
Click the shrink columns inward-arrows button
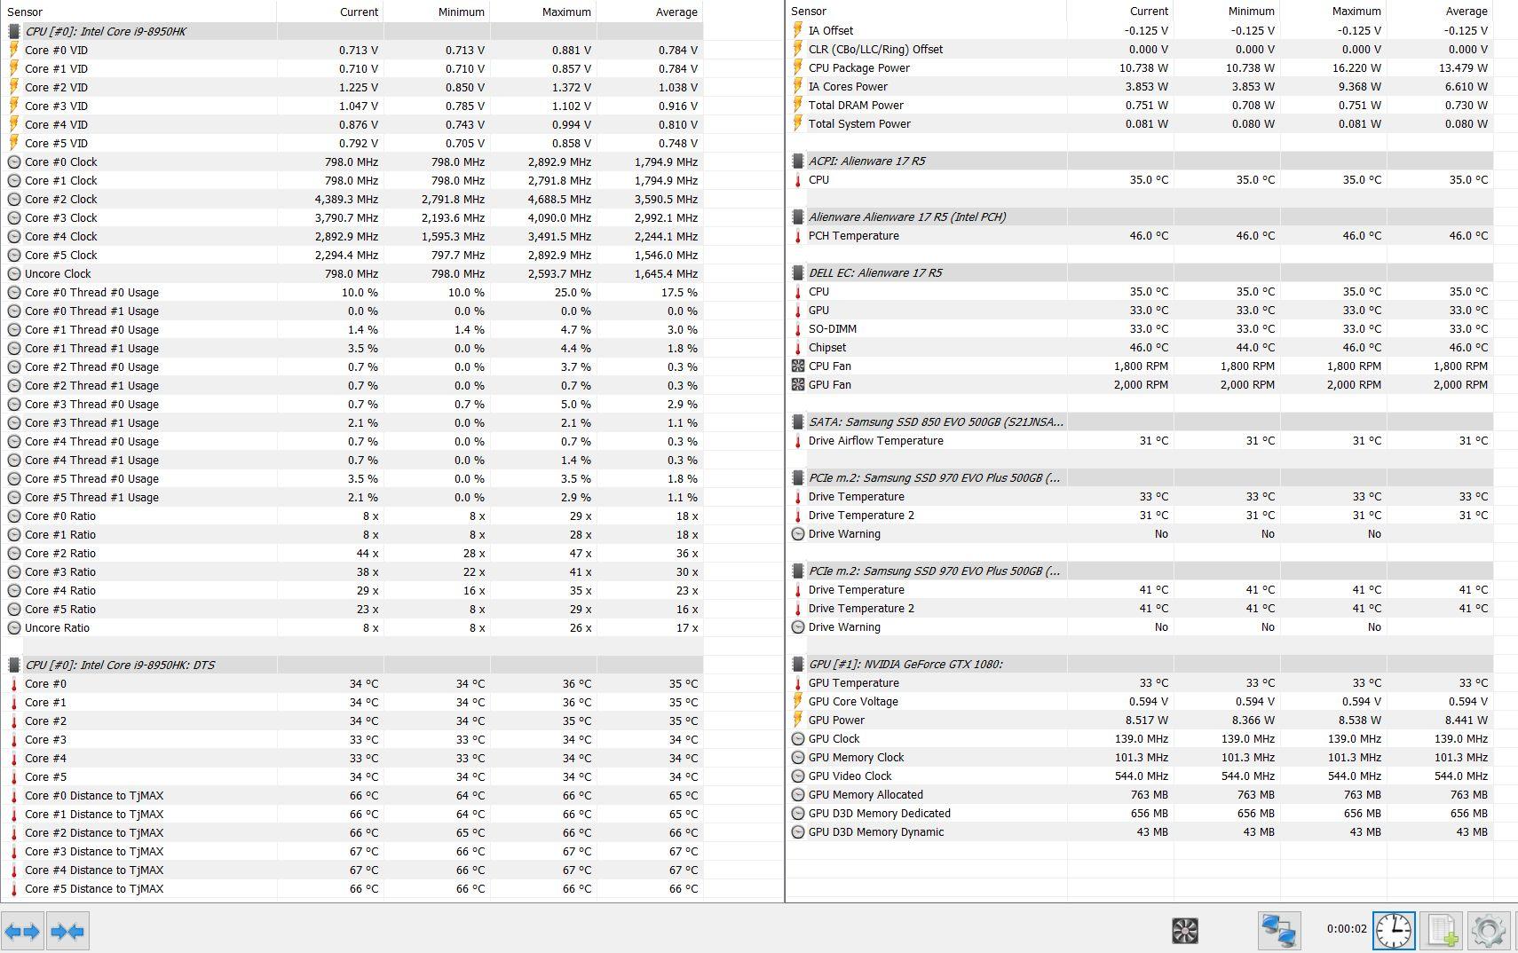[x=67, y=931]
